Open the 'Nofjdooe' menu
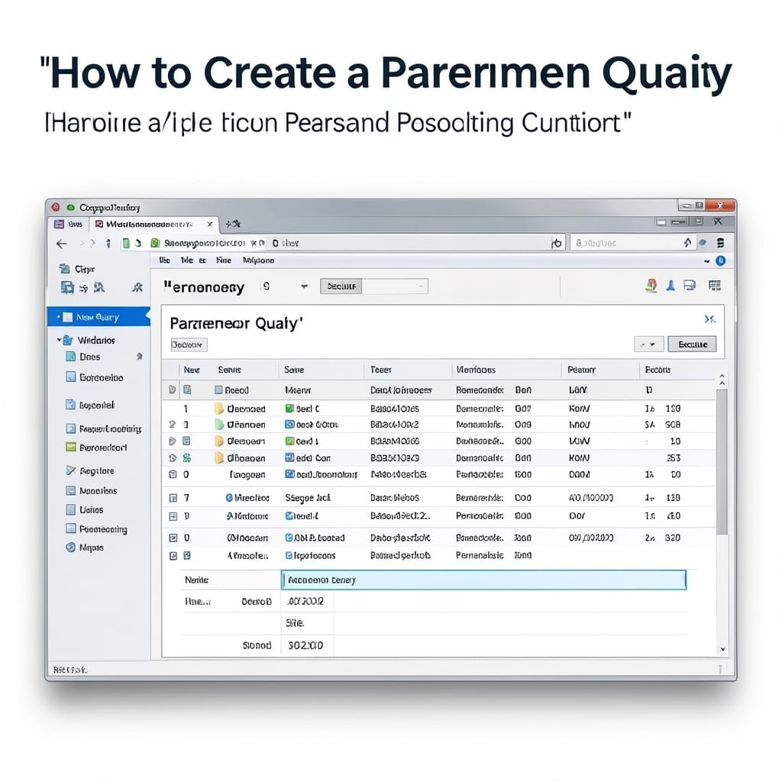Image resolution: width=782 pixels, height=782 pixels. tap(258, 260)
